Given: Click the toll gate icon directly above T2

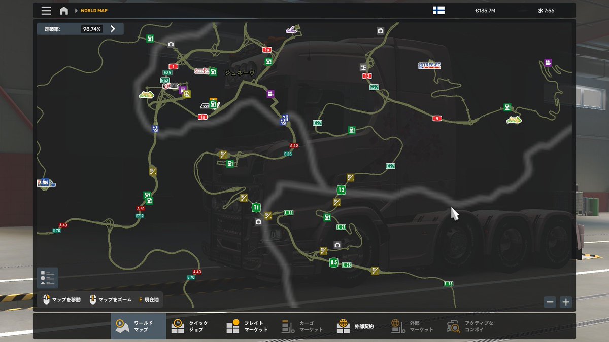Looking at the screenshot, I should click(351, 177).
